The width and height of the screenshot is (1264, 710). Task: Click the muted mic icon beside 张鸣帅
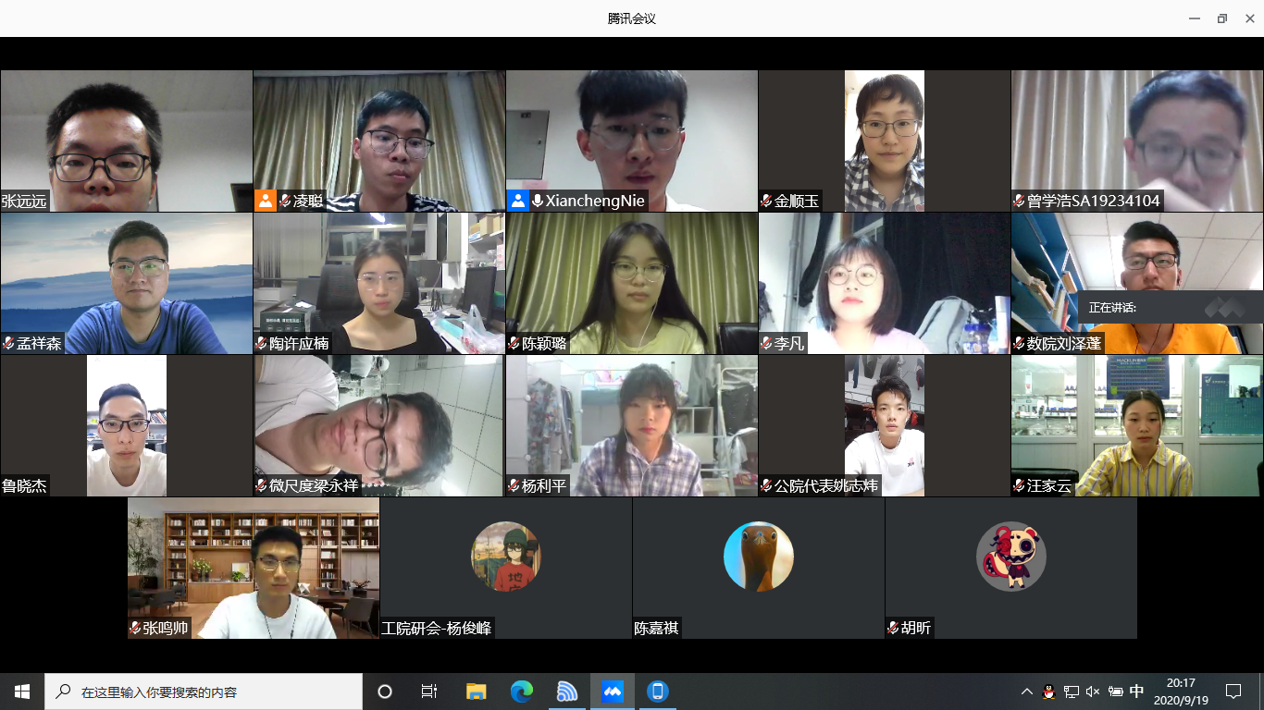click(x=135, y=629)
